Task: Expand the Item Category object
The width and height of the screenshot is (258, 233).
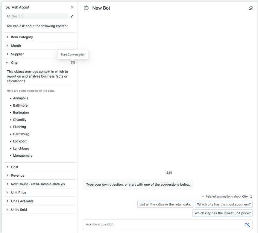Action: [x=7, y=37]
